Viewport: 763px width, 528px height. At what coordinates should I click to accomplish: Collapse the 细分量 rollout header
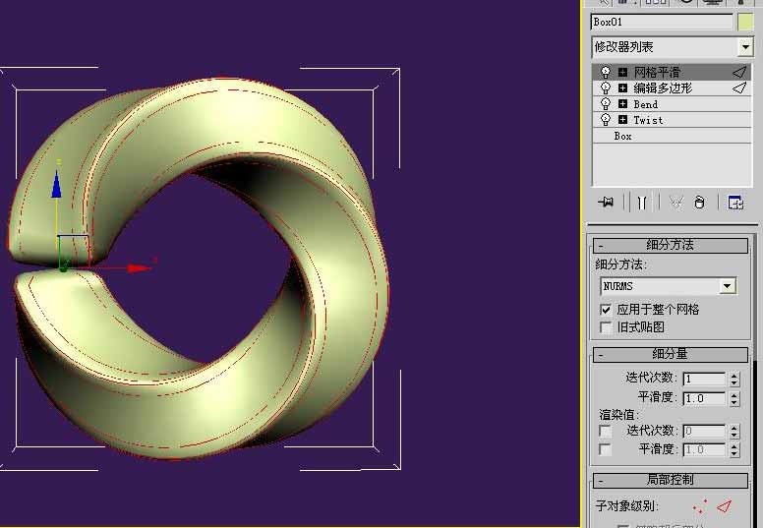click(x=670, y=354)
